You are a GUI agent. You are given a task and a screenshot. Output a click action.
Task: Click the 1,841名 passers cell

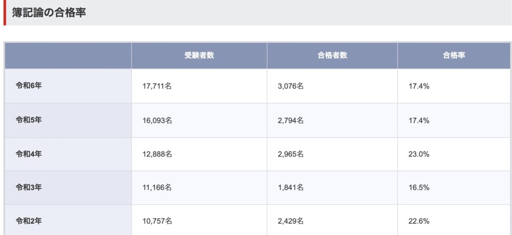coord(332,188)
